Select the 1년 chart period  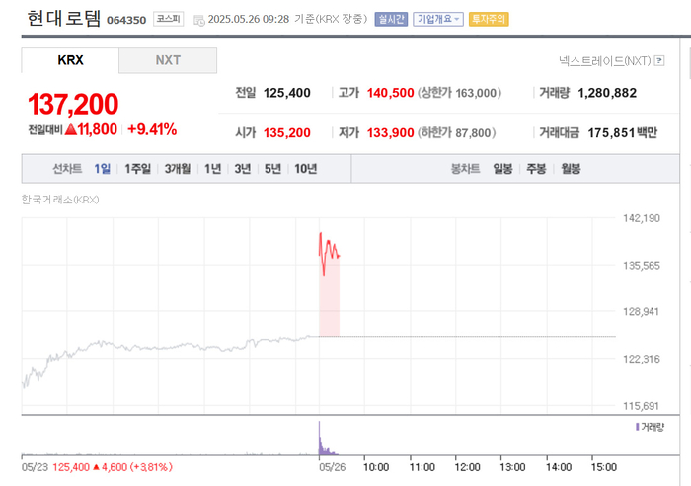point(213,169)
